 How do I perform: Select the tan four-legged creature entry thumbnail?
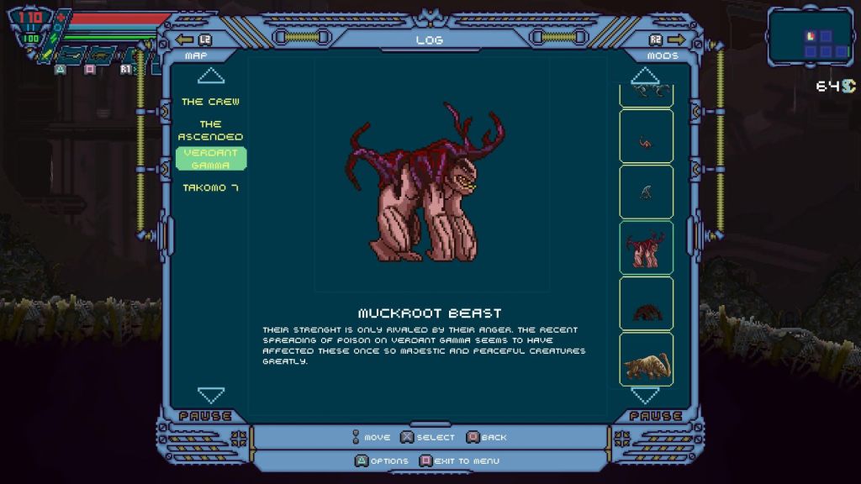[x=646, y=360]
